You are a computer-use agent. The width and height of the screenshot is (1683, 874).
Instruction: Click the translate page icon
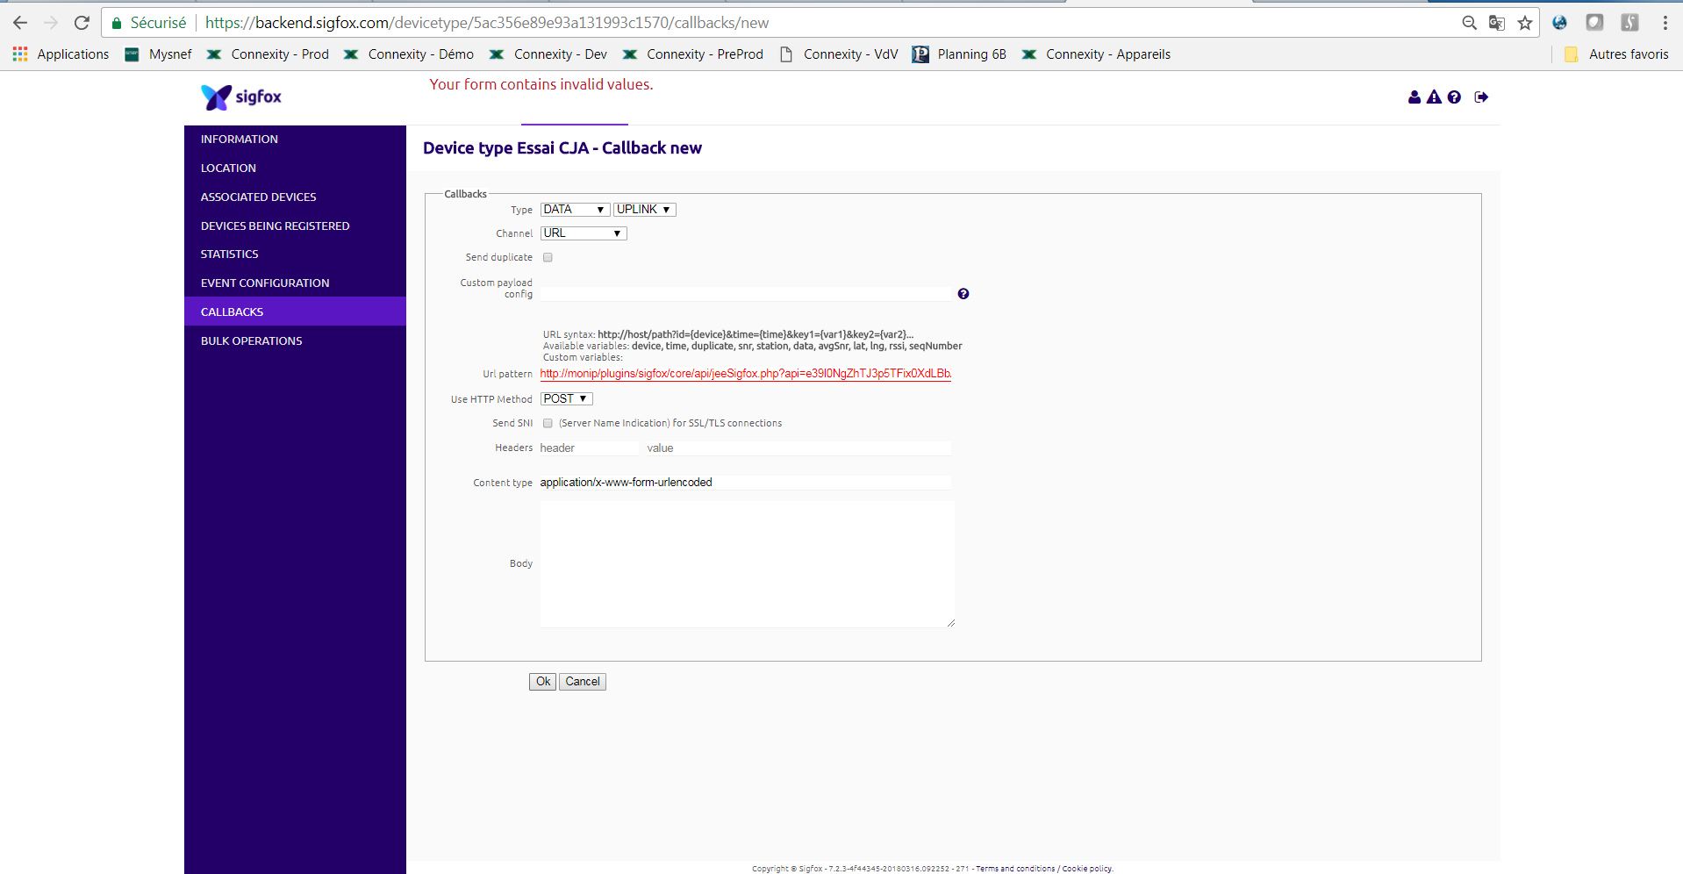(x=1497, y=23)
